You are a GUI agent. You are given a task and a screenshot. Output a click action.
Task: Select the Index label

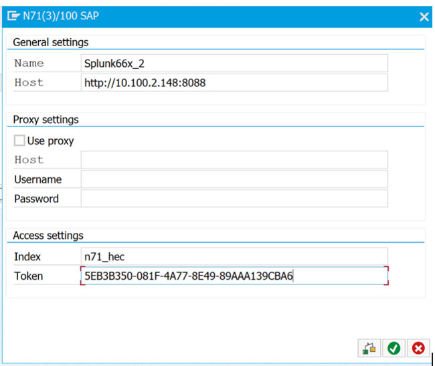click(x=27, y=257)
